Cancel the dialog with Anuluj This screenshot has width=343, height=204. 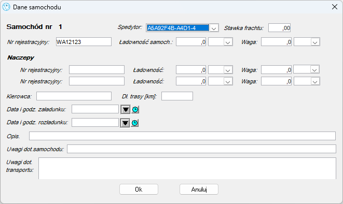[199, 190]
